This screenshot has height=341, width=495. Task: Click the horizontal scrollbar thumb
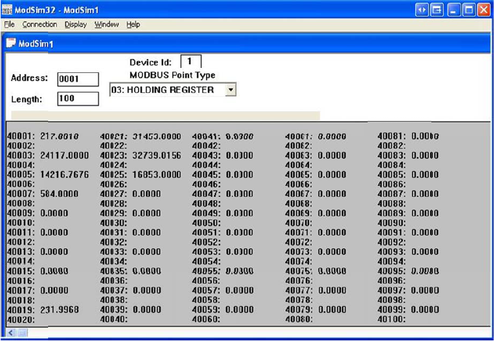click(x=22, y=332)
